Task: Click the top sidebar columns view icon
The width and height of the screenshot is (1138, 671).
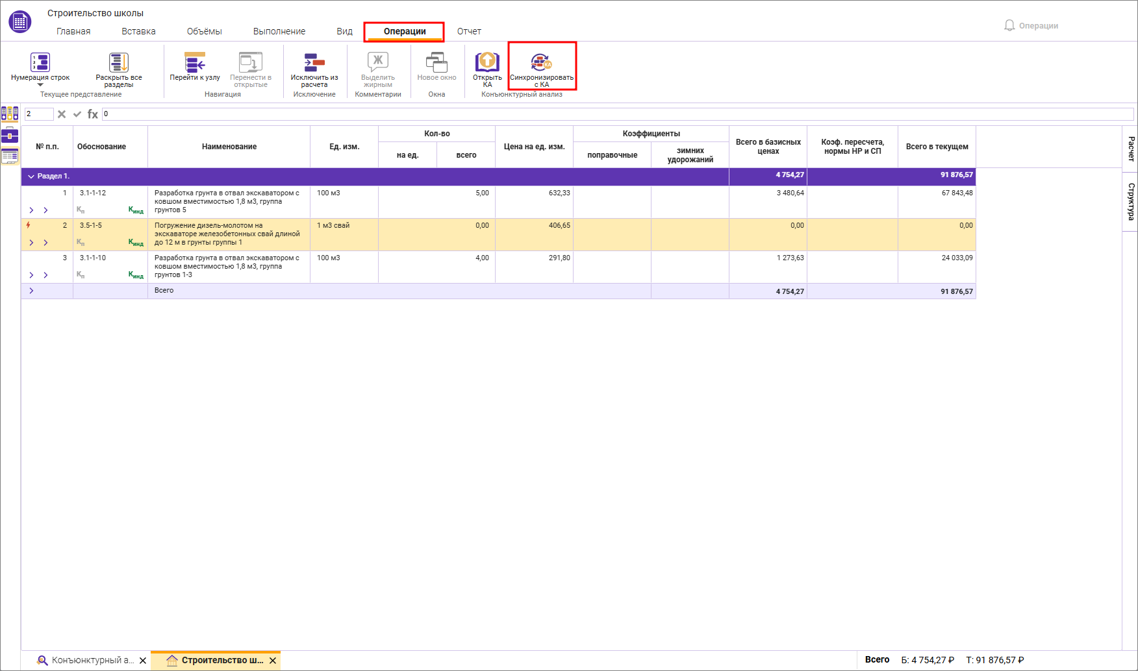Action: coord(10,114)
